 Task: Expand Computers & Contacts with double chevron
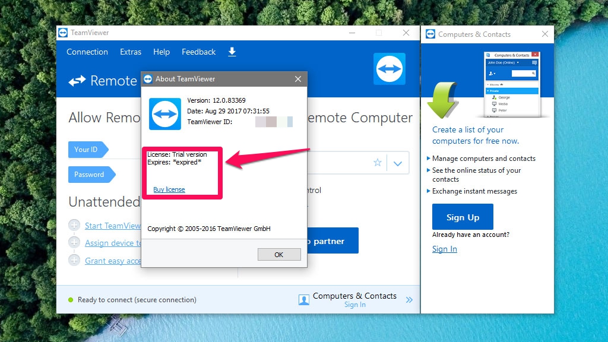(x=409, y=300)
